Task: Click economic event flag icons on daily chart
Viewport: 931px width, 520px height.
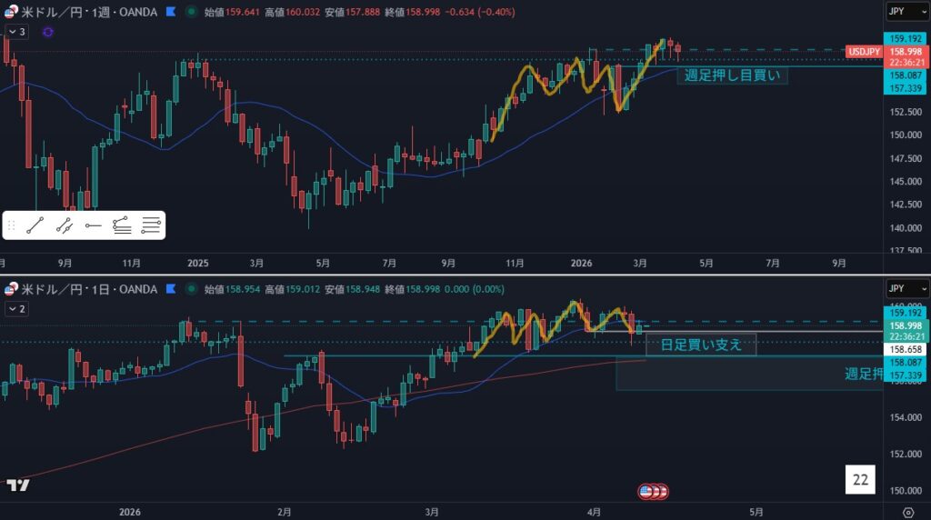Action: pyautogui.click(x=653, y=492)
